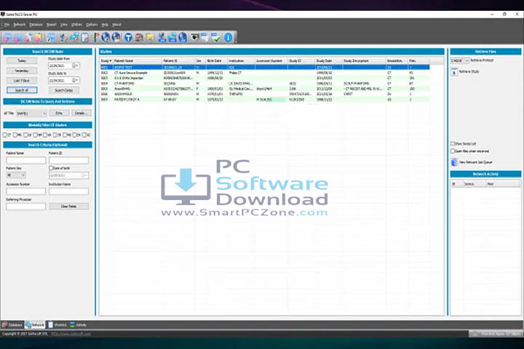
Task: Check the CR modality filter
Action: (x=55, y=135)
